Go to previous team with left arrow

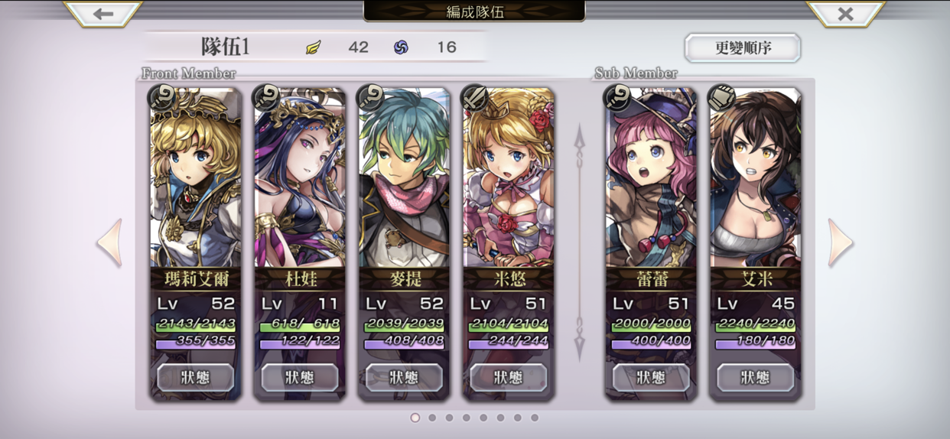click(109, 243)
